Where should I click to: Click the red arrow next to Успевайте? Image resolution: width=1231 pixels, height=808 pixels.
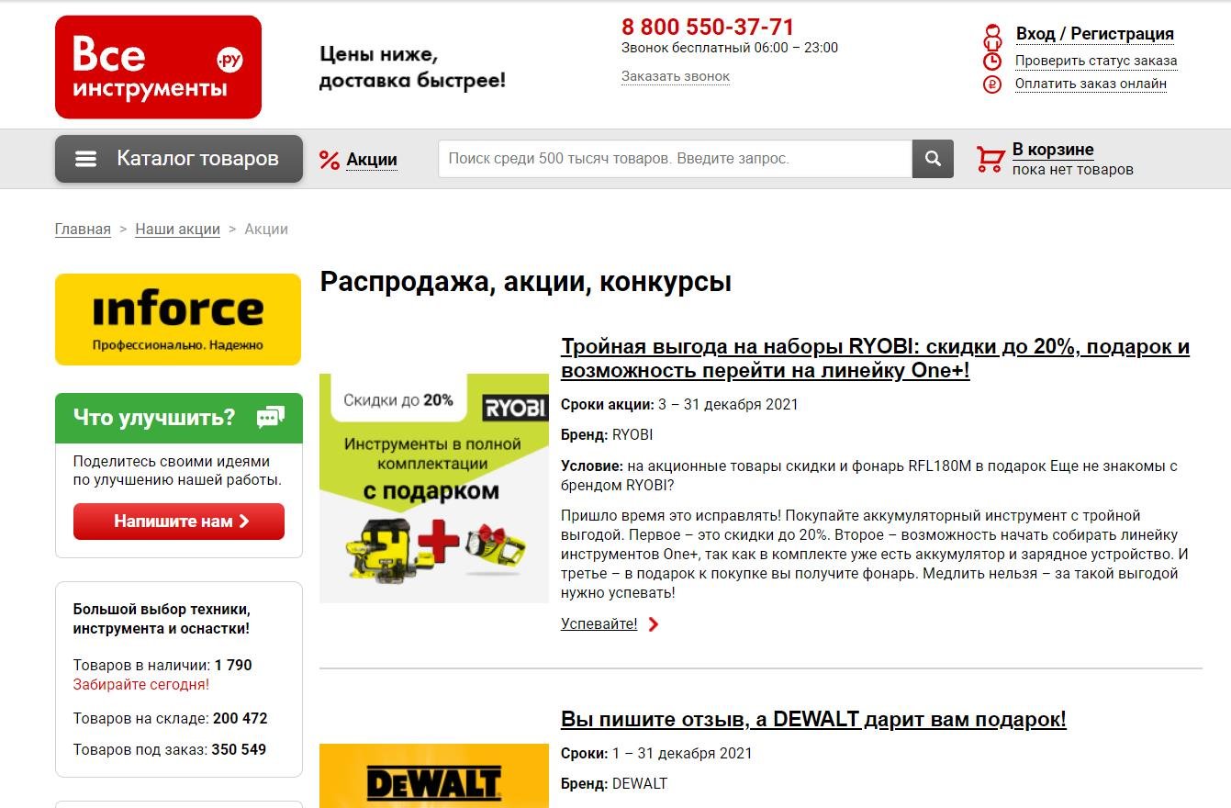pyautogui.click(x=654, y=624)
